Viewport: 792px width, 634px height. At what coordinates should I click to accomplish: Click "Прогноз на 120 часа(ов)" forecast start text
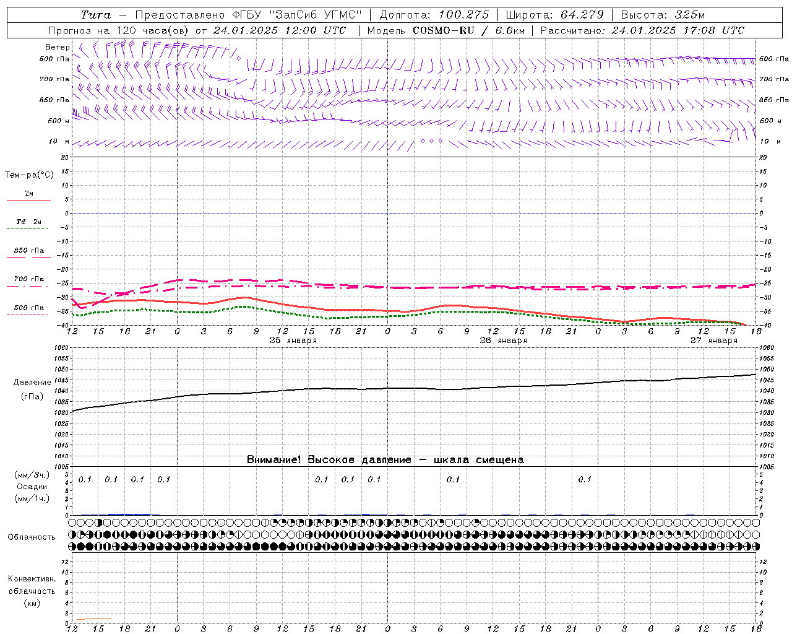pyautogui.click(x=119, y=30)
